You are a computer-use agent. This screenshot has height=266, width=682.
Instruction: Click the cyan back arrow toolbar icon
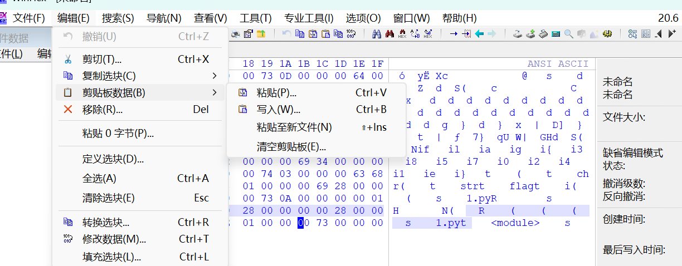point(479,34)
